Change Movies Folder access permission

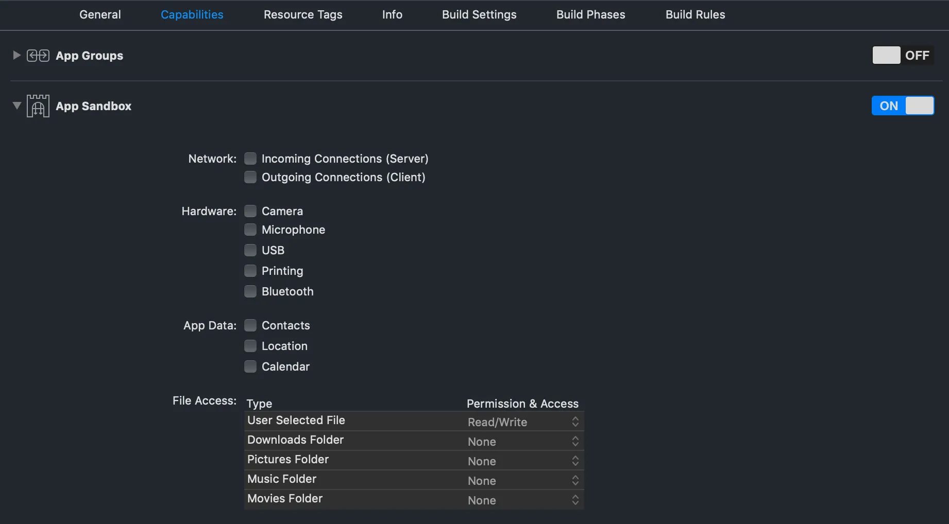[523, 500]
